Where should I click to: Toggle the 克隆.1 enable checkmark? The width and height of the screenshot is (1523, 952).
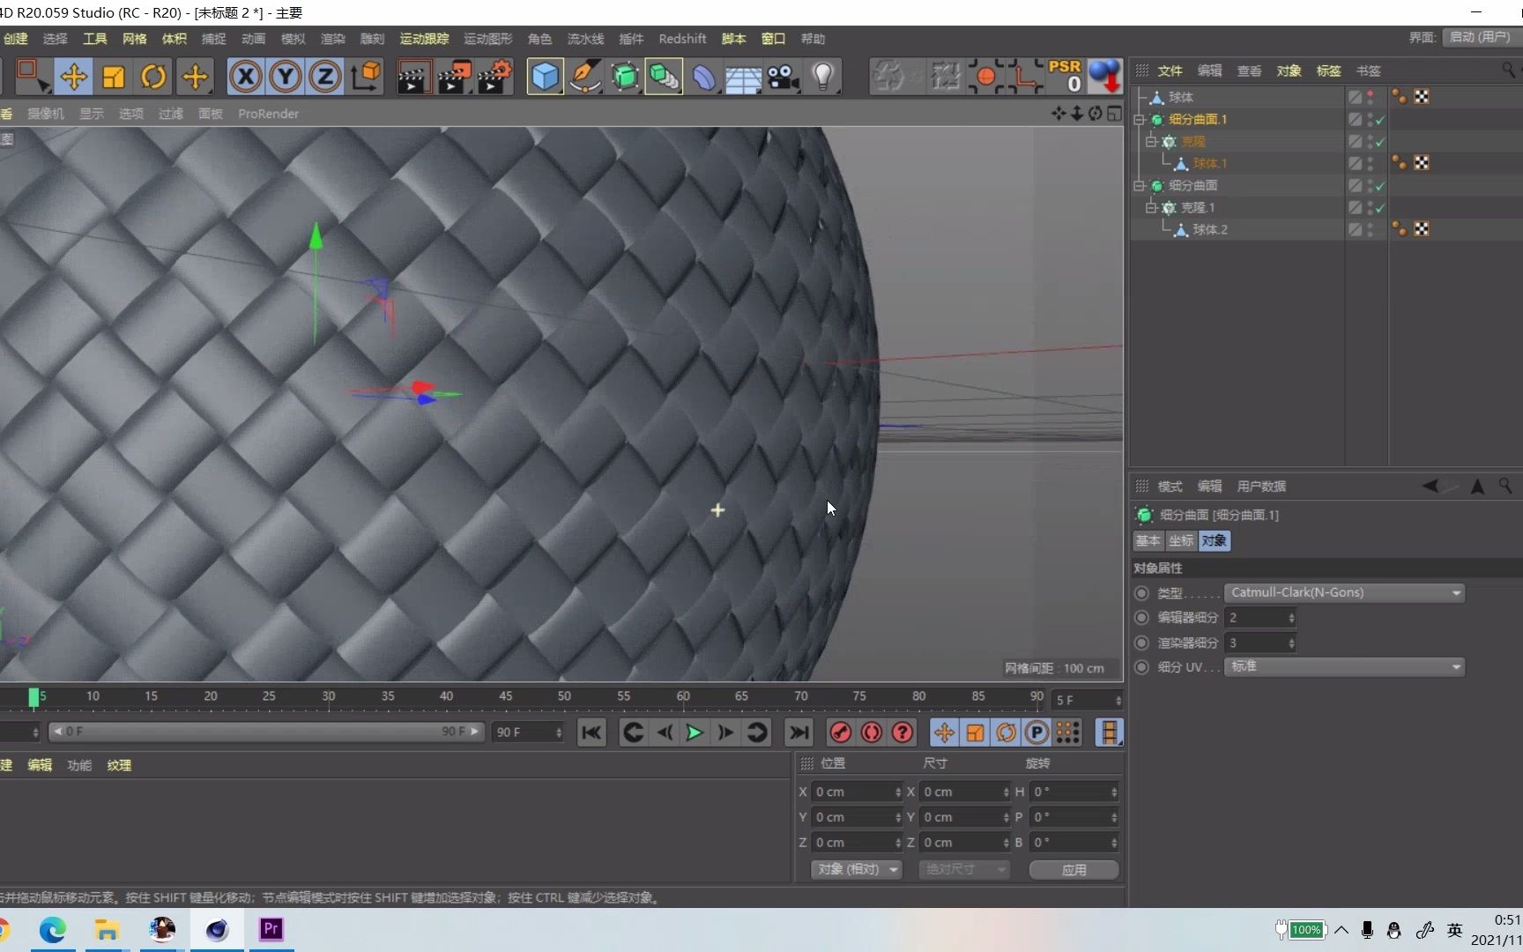click(1381, 208)
